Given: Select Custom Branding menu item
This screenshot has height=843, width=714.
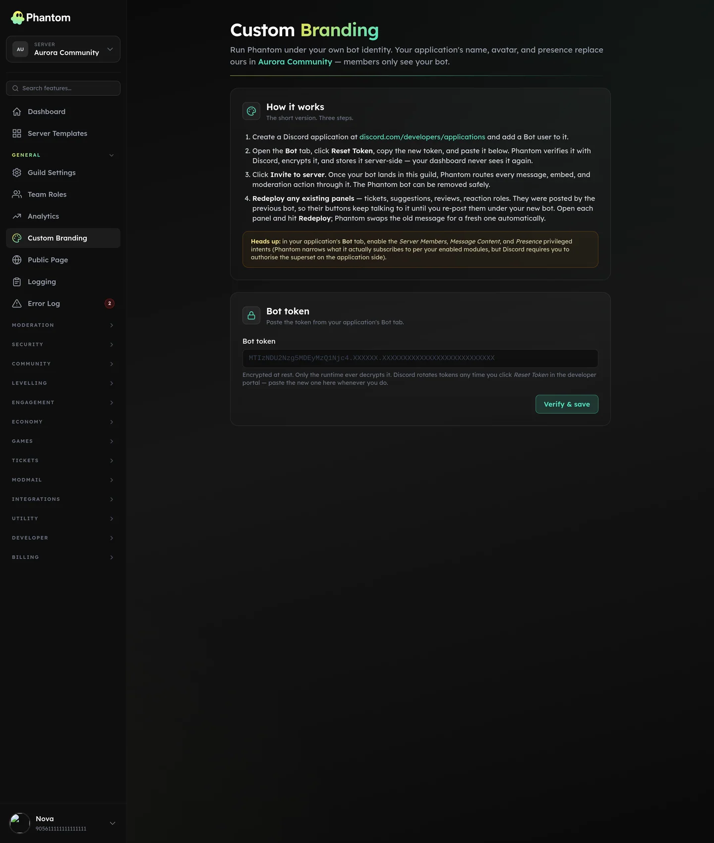Looking at the screenshot, I should click(x=63, y=238).
